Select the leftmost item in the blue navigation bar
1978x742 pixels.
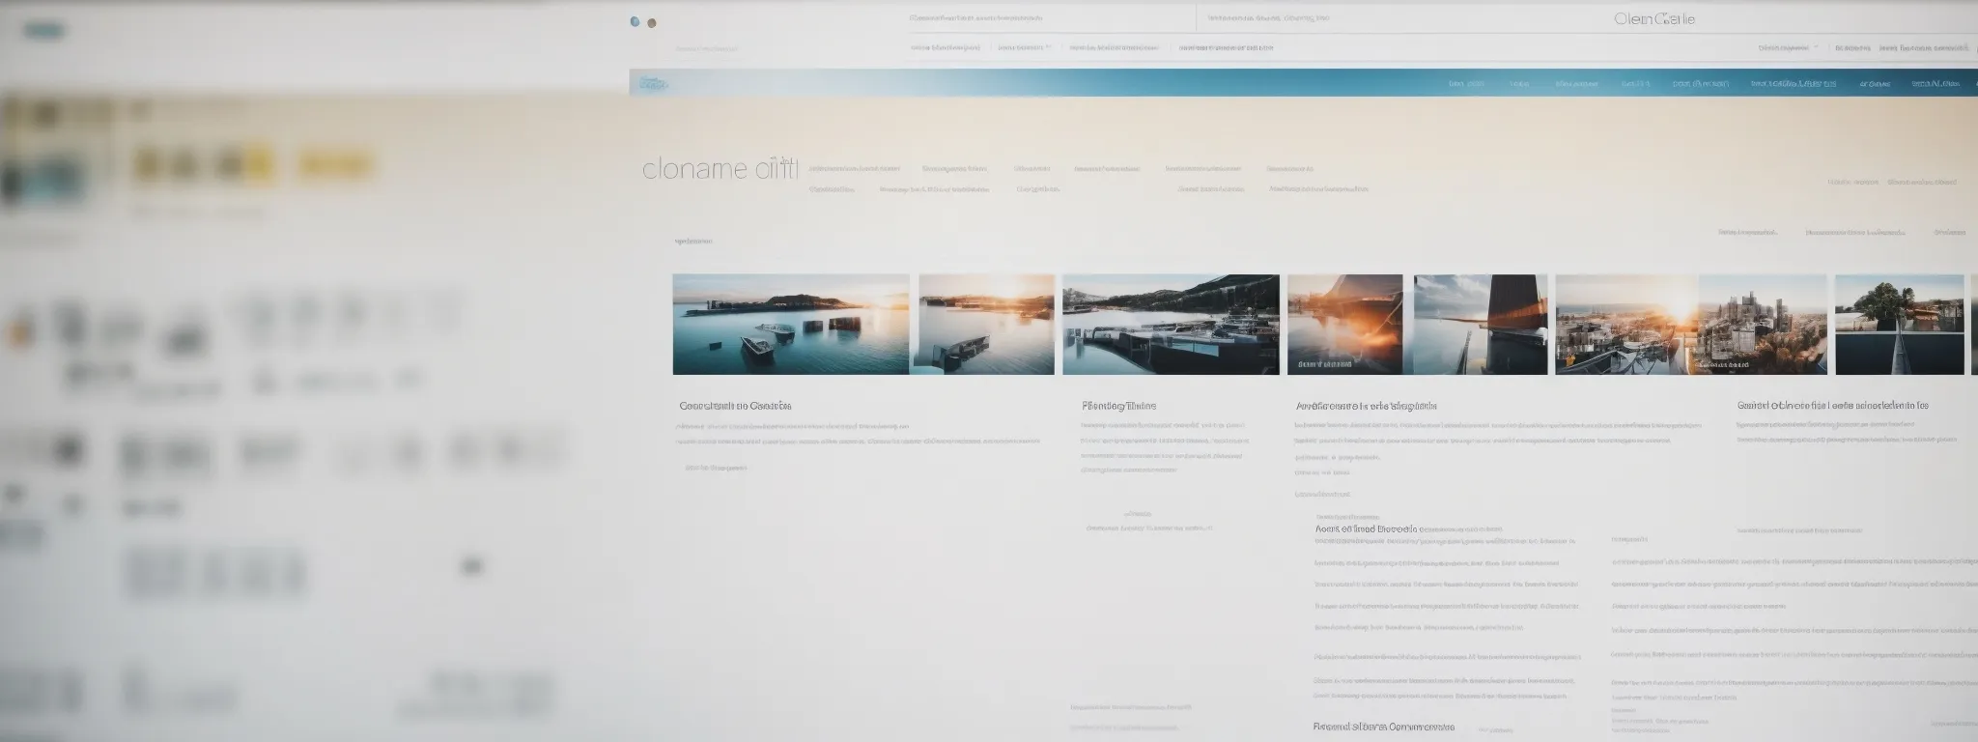[x=1466, y=84]
